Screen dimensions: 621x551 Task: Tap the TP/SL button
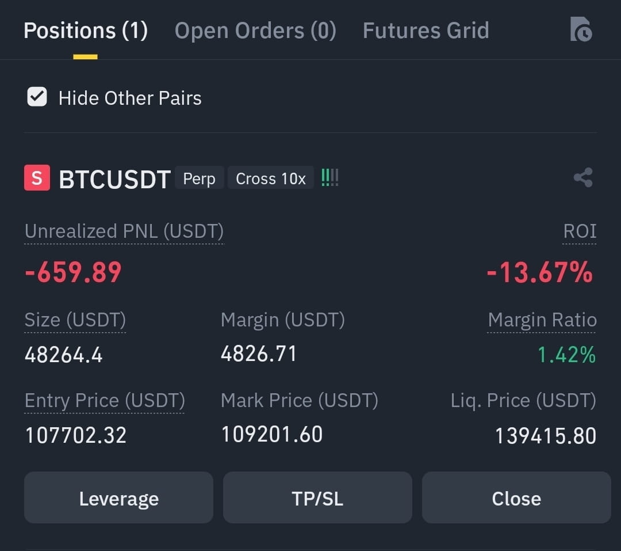coord(317,497)
